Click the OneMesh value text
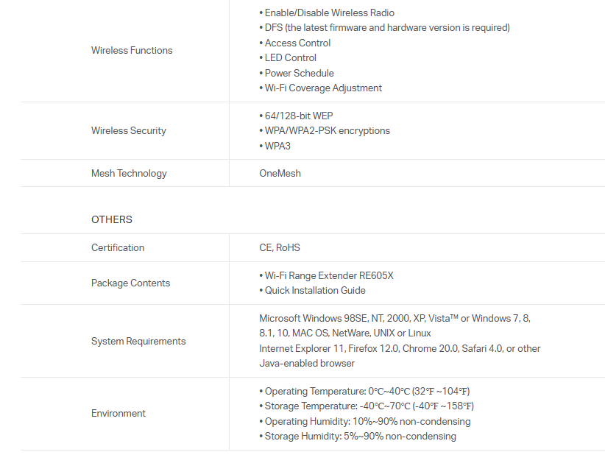Screen dimensions: 605x466 point(280,174)
